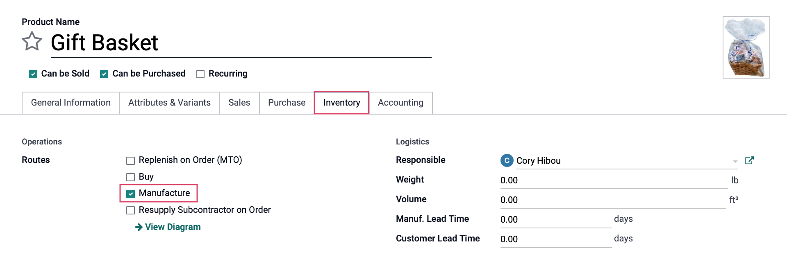Viewport: 787px width, 257px height.
Task: Check Resupply Subcontractor on Order
Action: (x=130, y=210)
